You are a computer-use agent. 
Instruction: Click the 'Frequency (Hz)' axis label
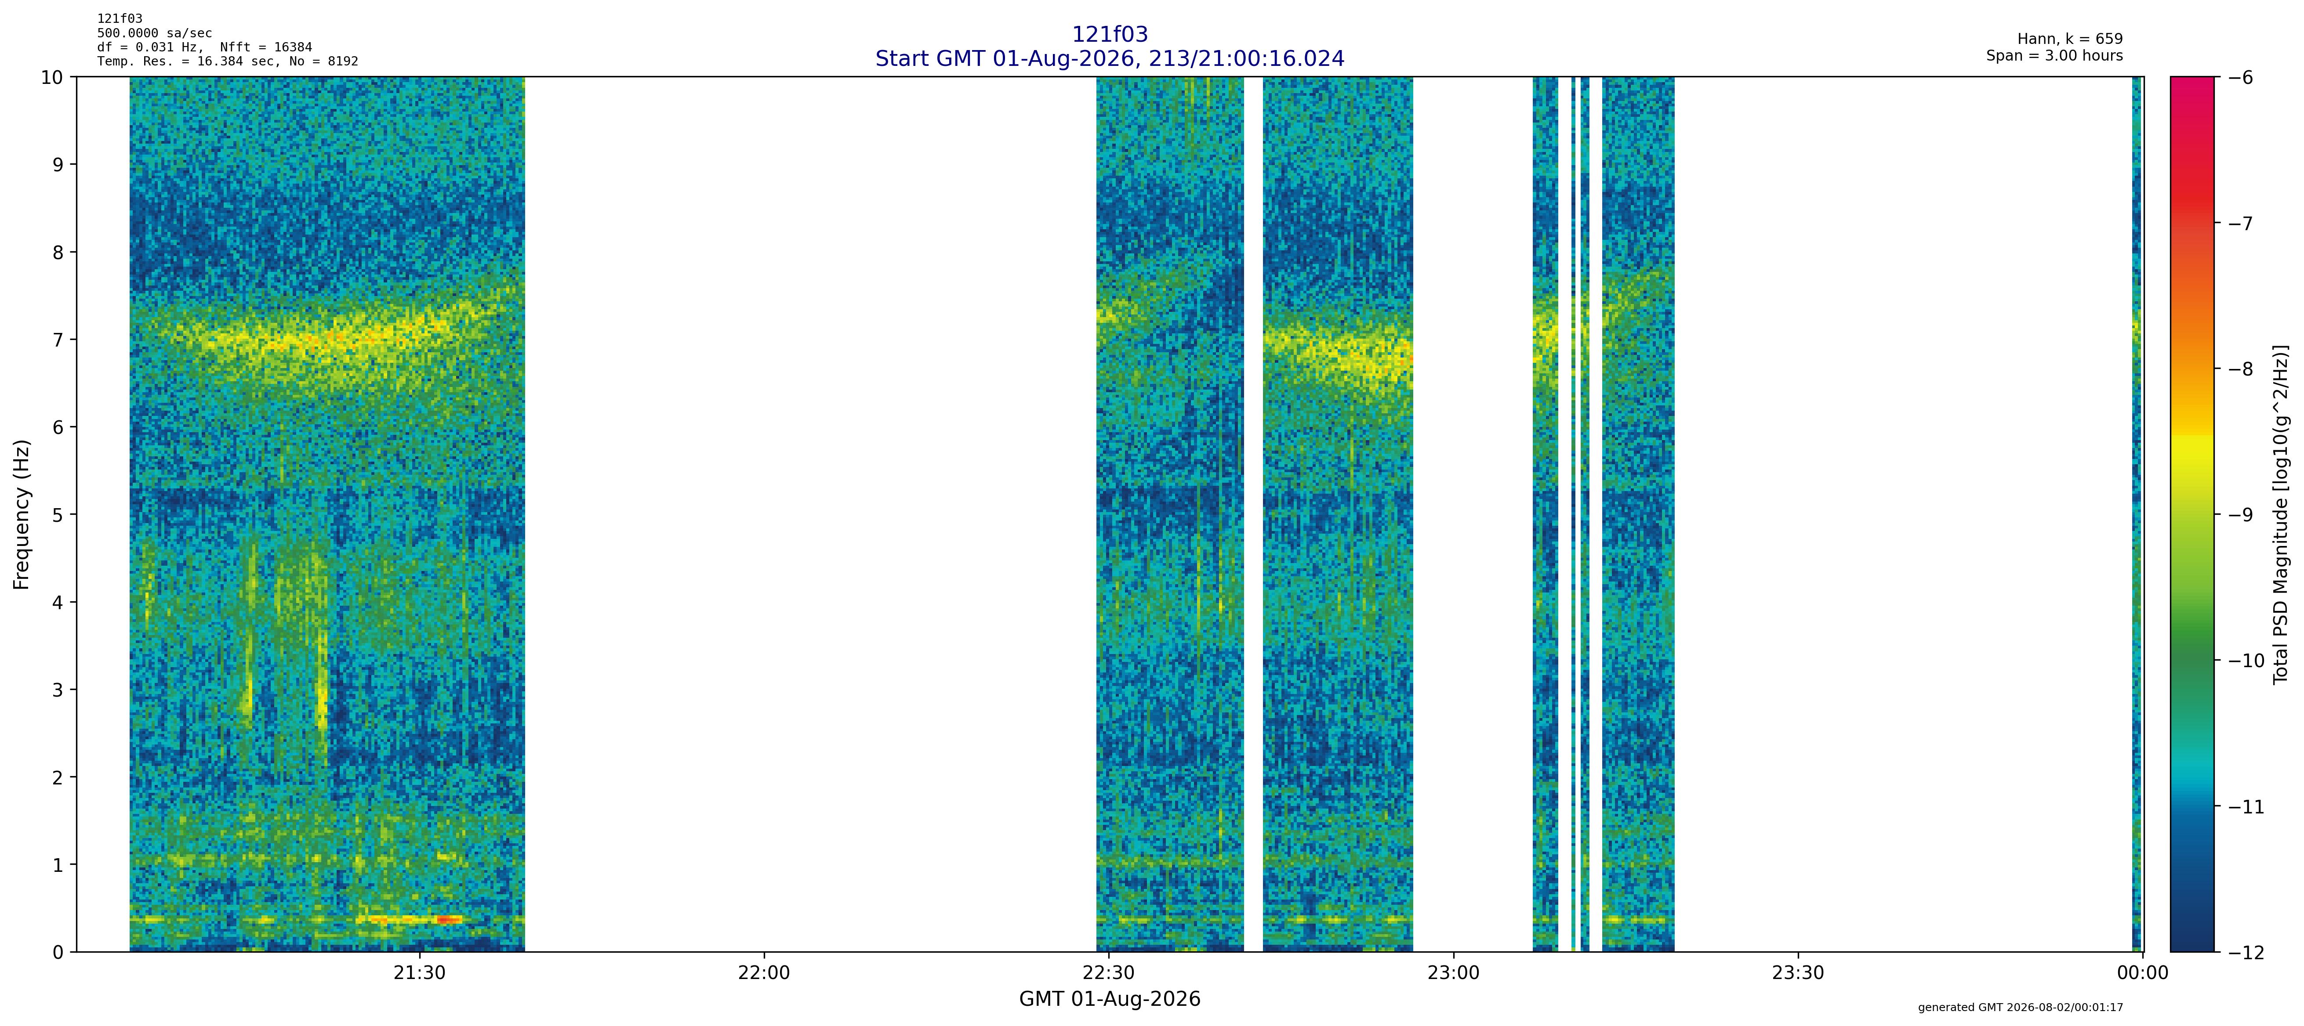coord(22,514)
